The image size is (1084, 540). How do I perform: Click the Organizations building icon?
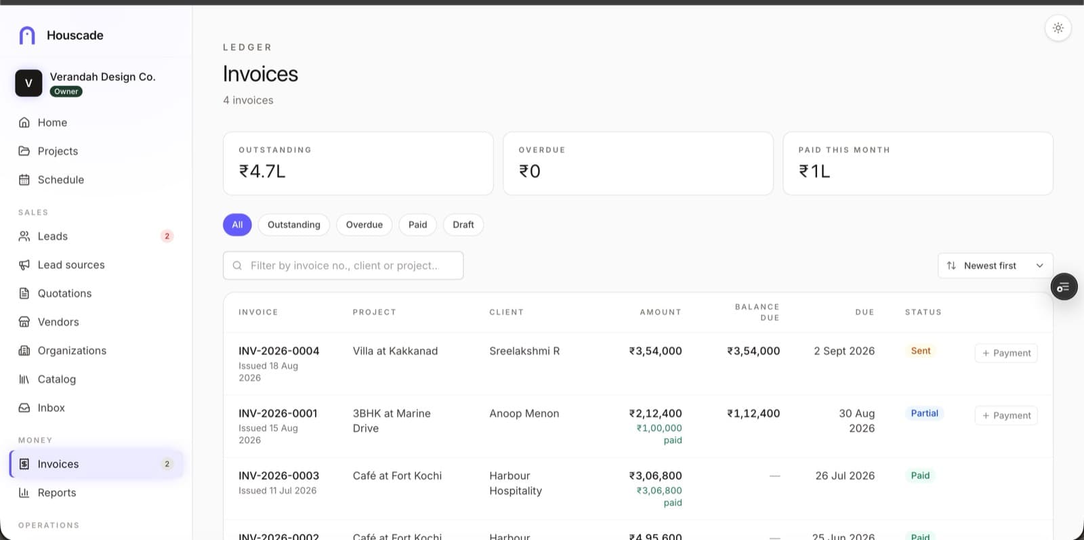pyautogui.click(x=24, y=350)
